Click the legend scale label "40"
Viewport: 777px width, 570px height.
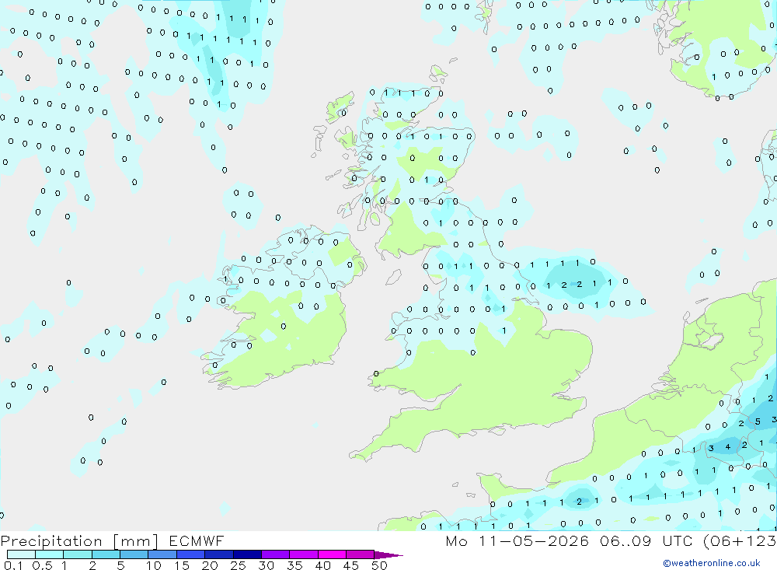(323, 565)
